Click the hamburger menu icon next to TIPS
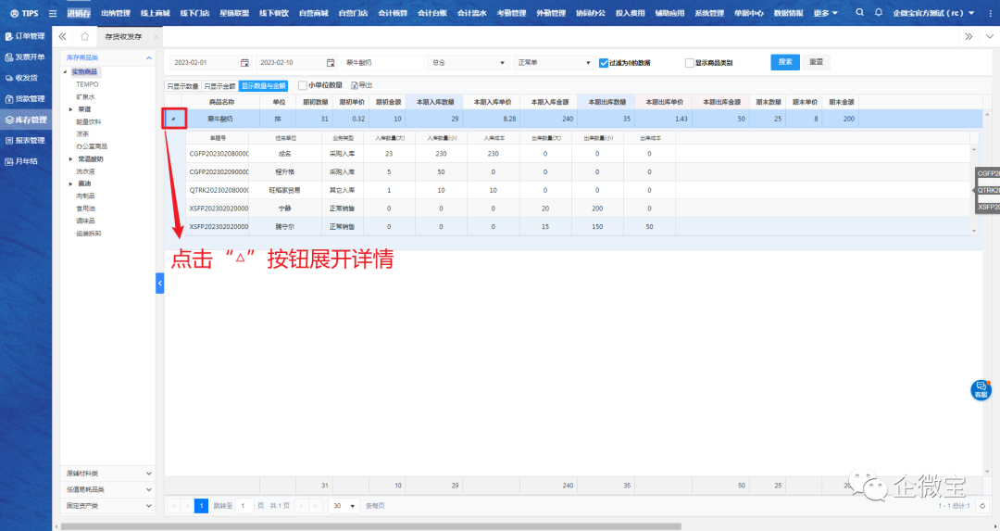 pyautogui.click(x=52, y=13)
